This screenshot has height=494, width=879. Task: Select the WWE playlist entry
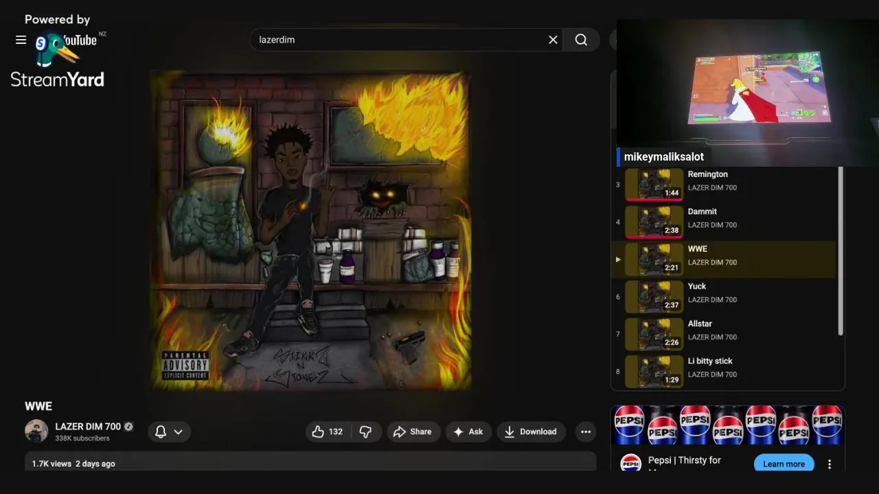click(724, 259)
